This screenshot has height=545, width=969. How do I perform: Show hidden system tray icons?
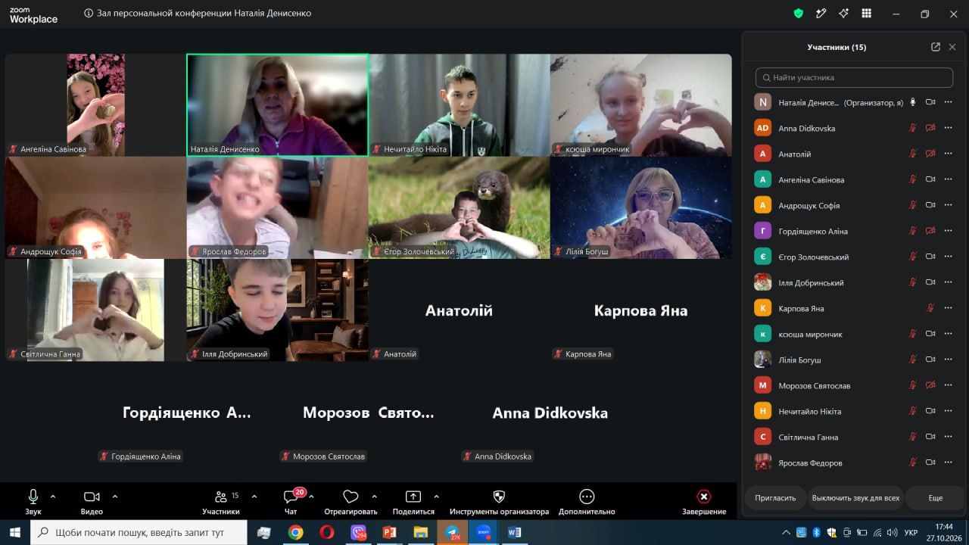click(786, 532)
